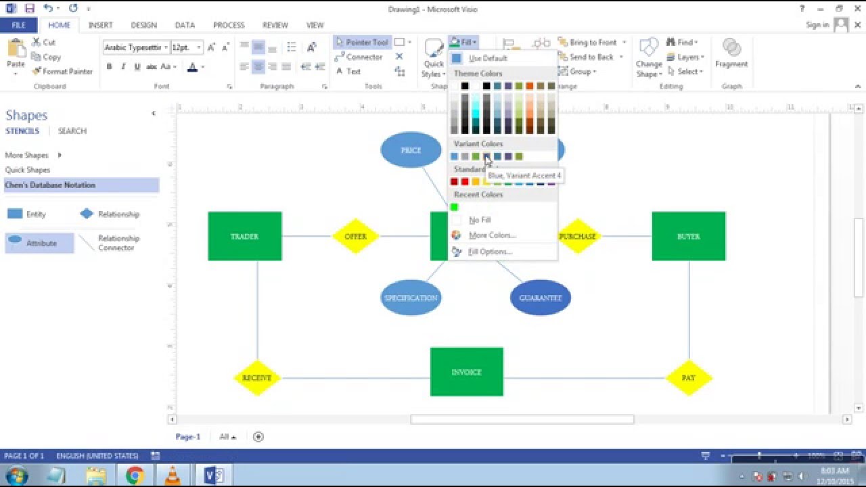This screenshot has width=866, height=487.
Task: Open the Find dropdown
Action: point(683,42)
